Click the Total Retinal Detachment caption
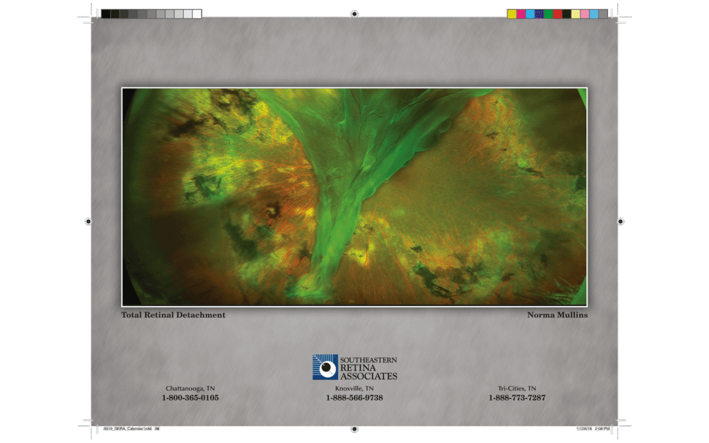709x443 pixels. tap(173, 314)
